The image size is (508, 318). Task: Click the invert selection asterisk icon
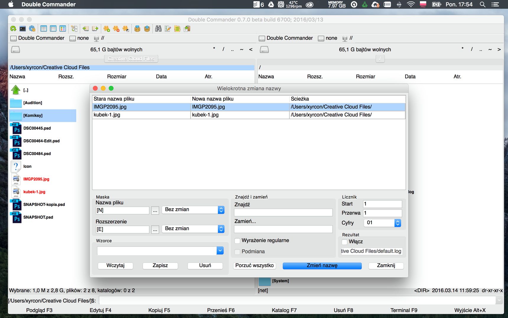coord(126,29)
